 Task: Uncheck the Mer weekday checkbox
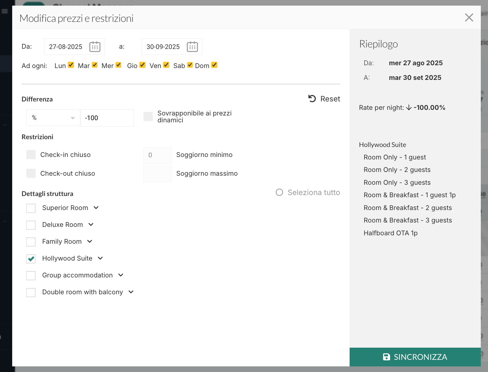pyautogui.click(x=118, y=65)
